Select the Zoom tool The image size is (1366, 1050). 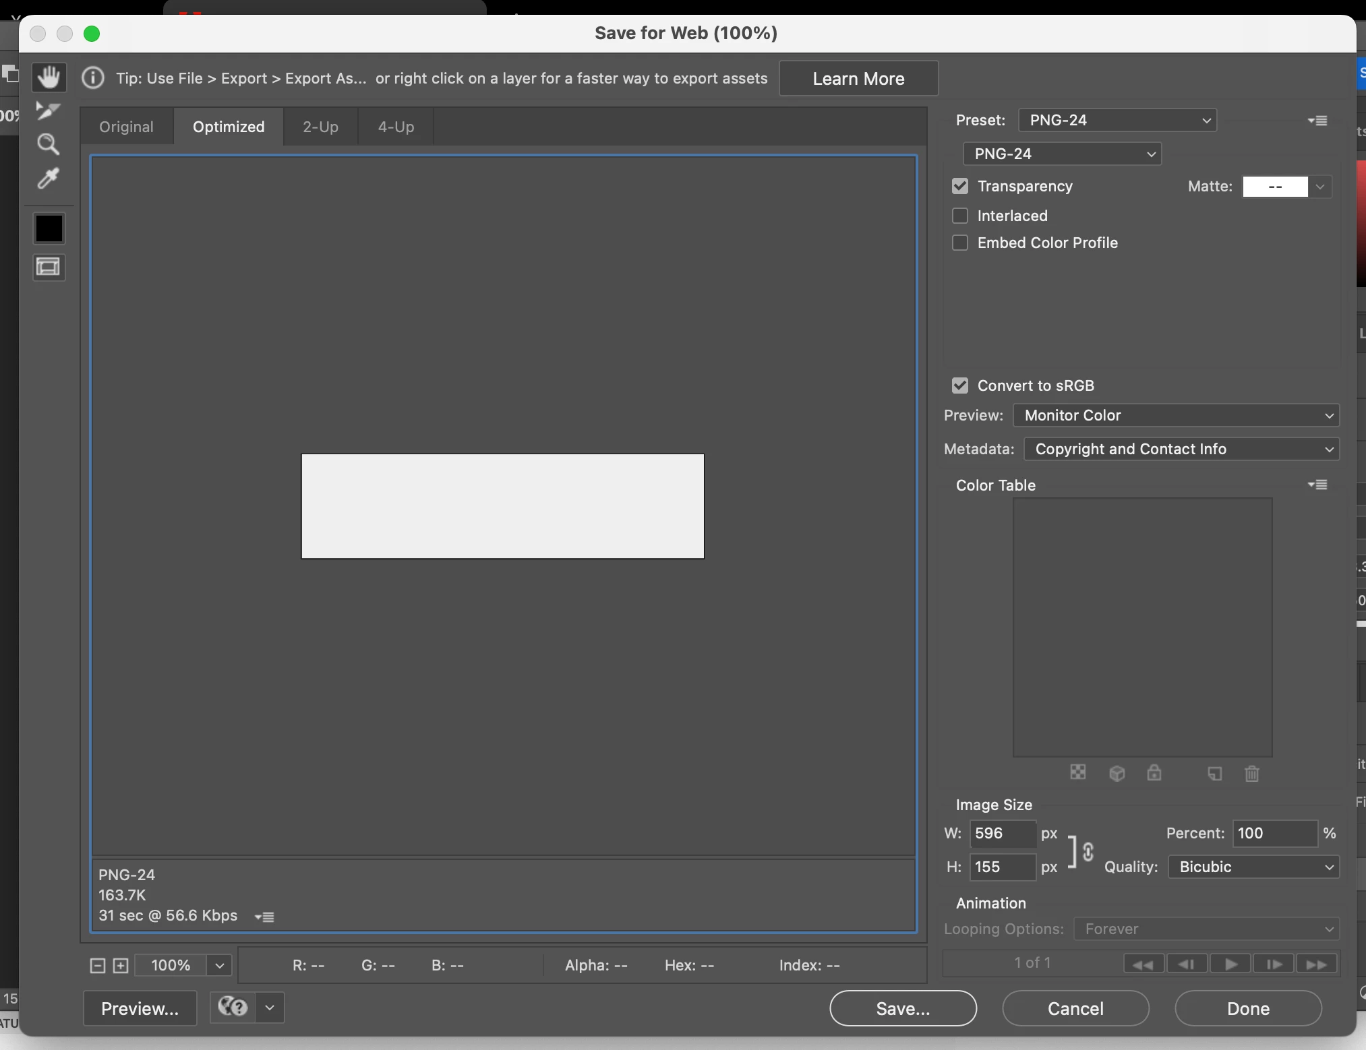coord(48,144)
